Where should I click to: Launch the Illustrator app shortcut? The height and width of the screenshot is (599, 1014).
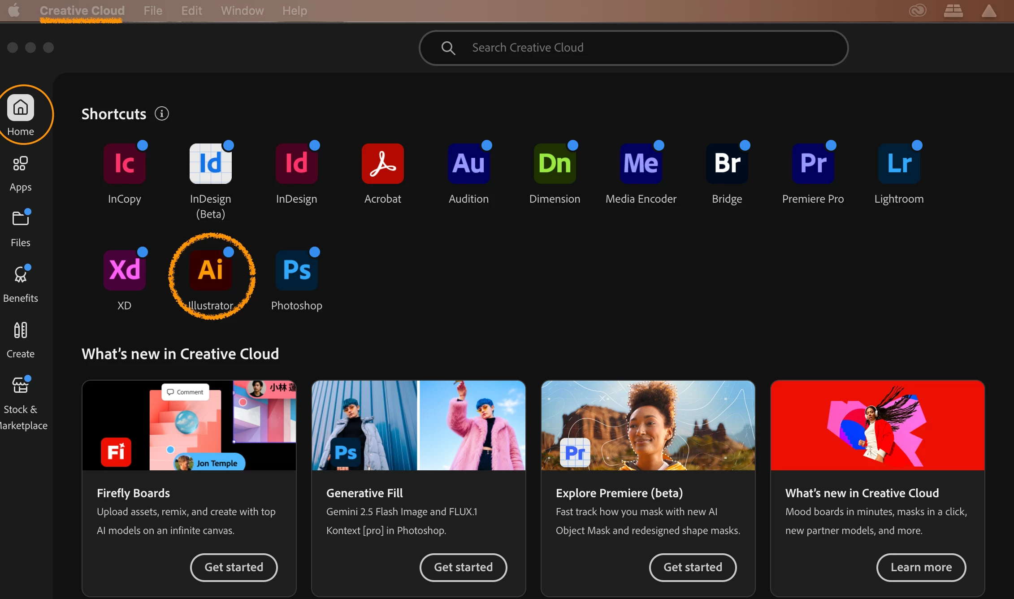click(210, 270)
